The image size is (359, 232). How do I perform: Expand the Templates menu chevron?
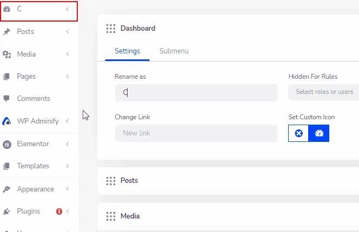67,166
